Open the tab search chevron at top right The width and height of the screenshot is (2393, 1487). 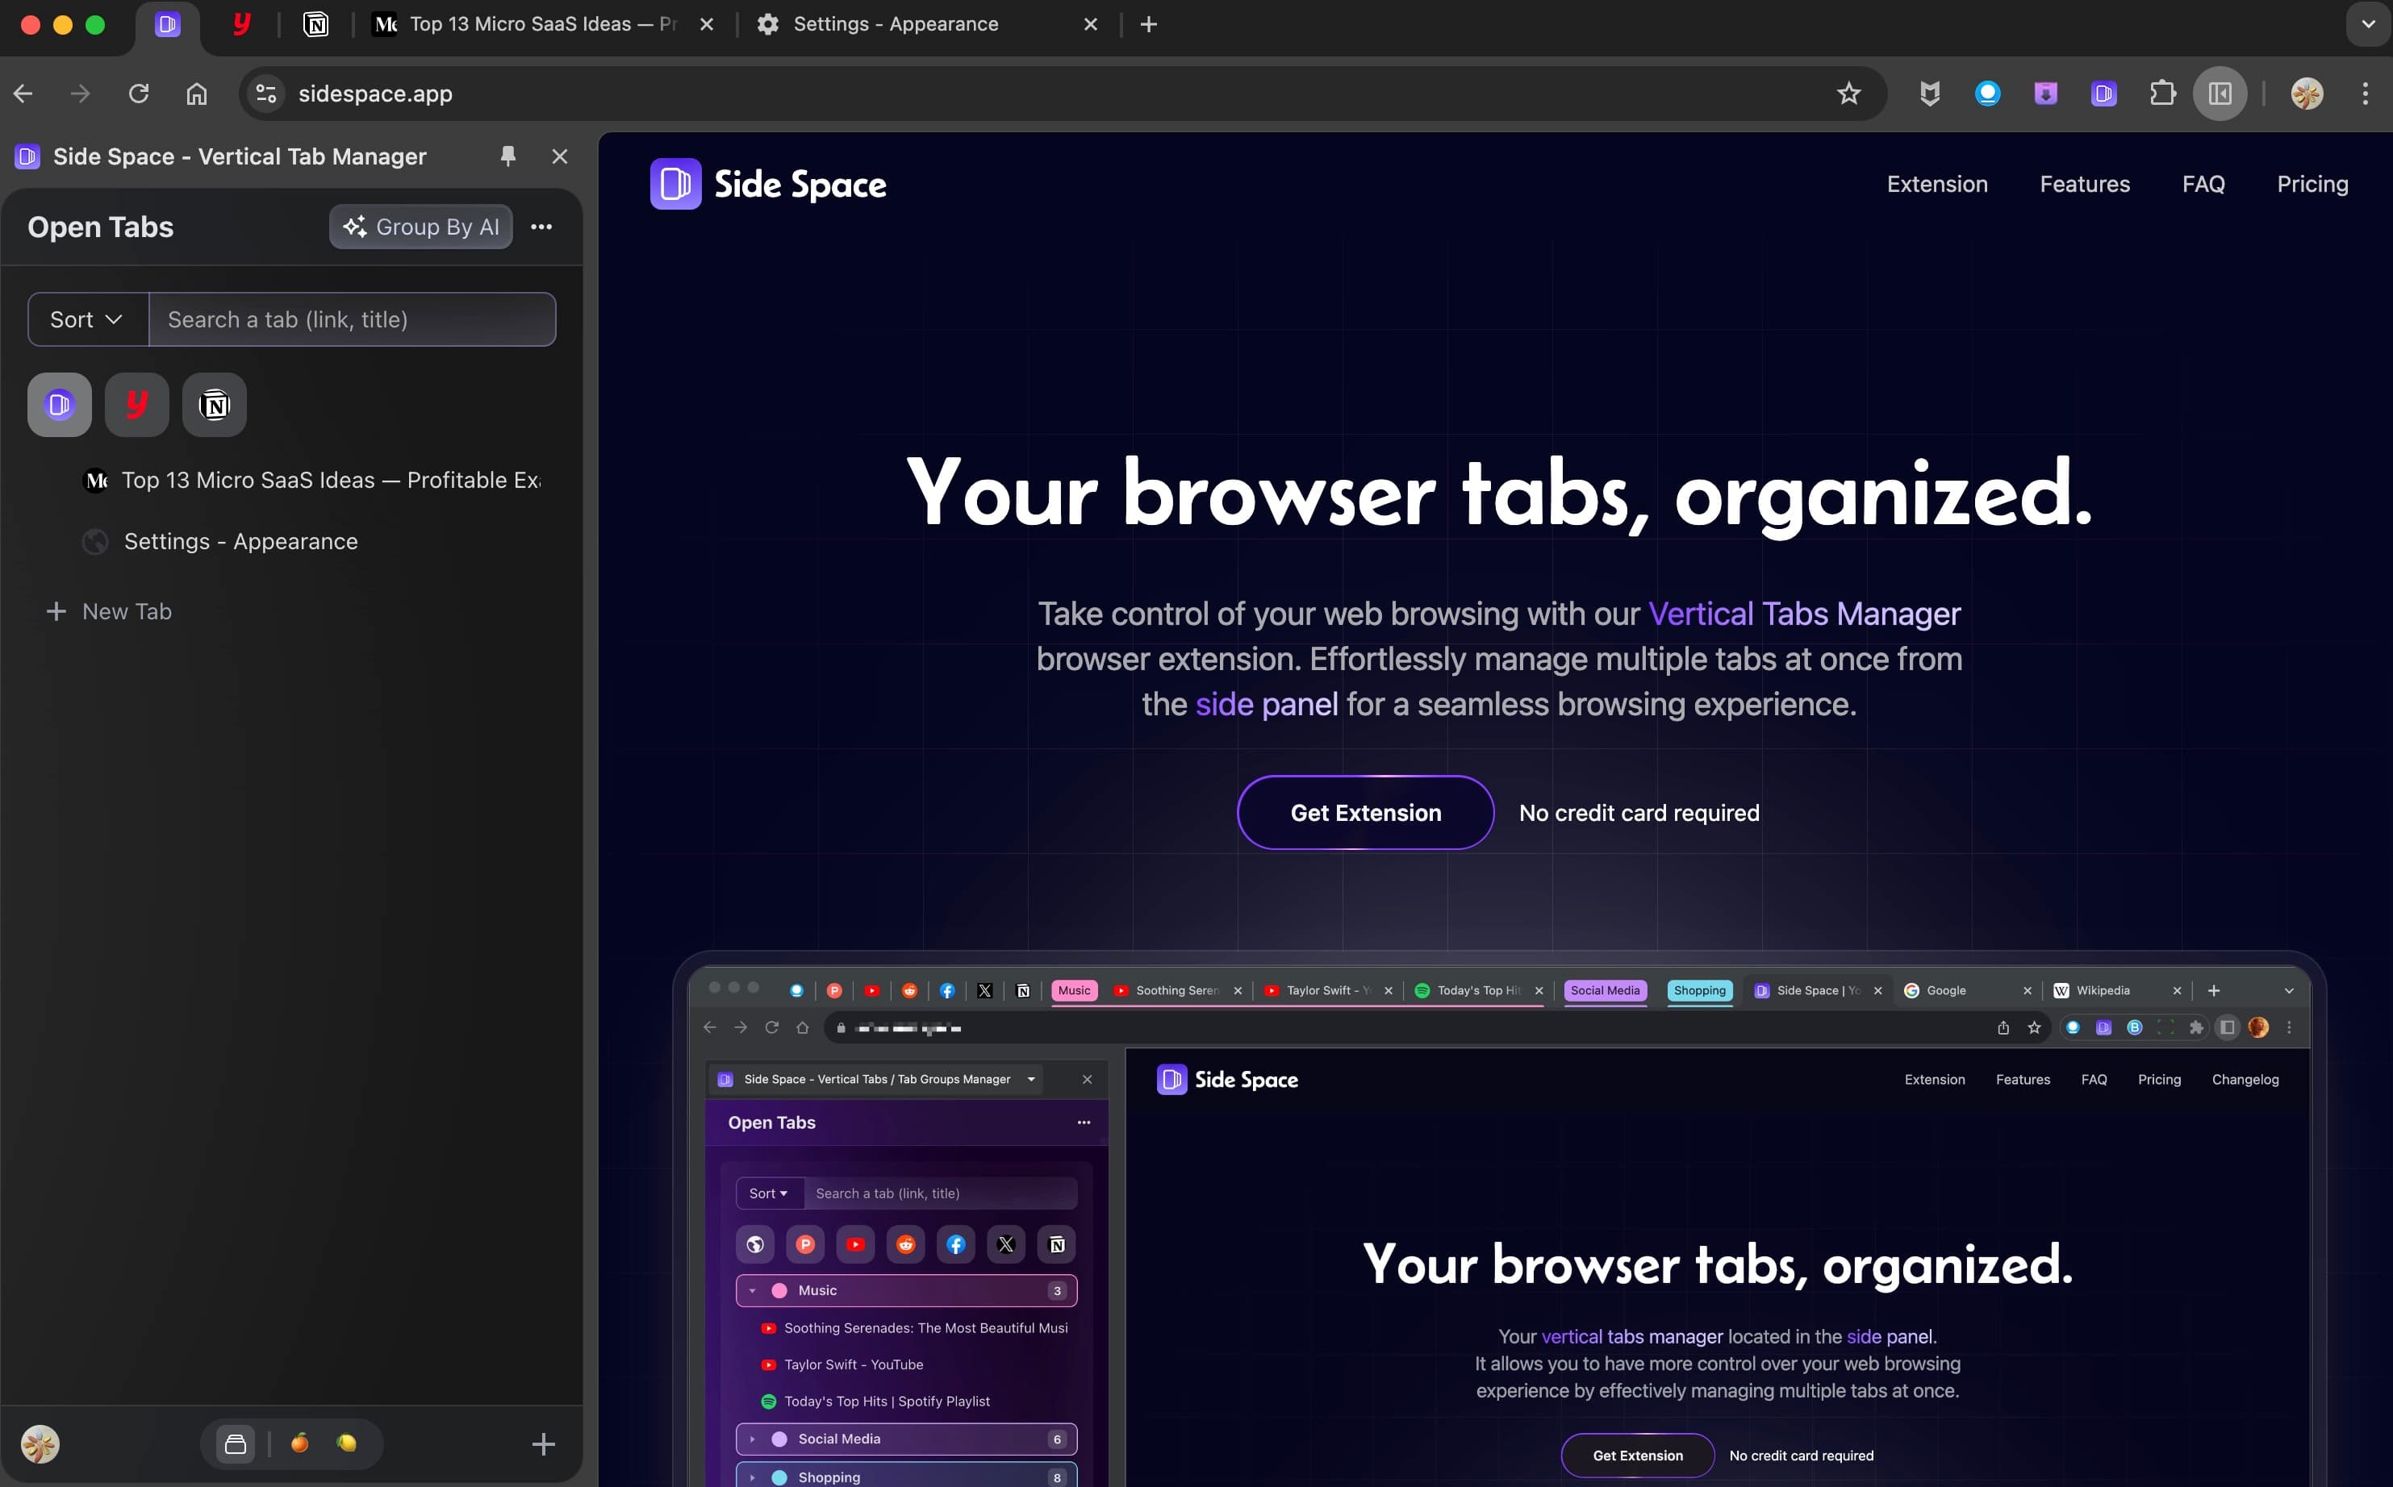[2366, 23]
